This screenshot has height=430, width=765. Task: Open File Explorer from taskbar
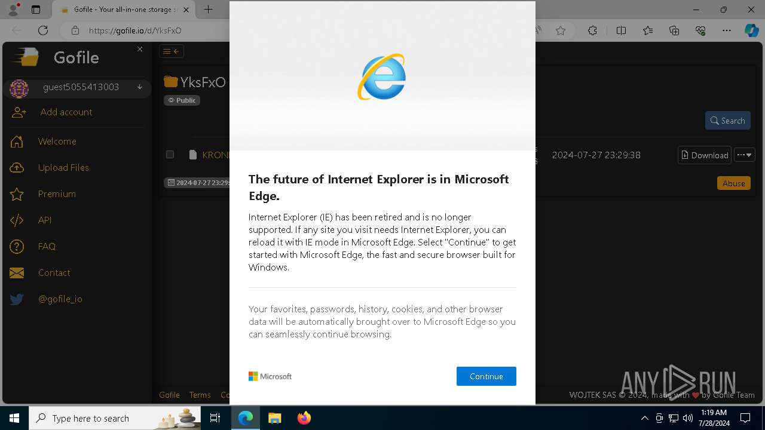point(274,418)
